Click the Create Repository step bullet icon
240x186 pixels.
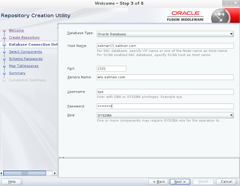[4, 38]
